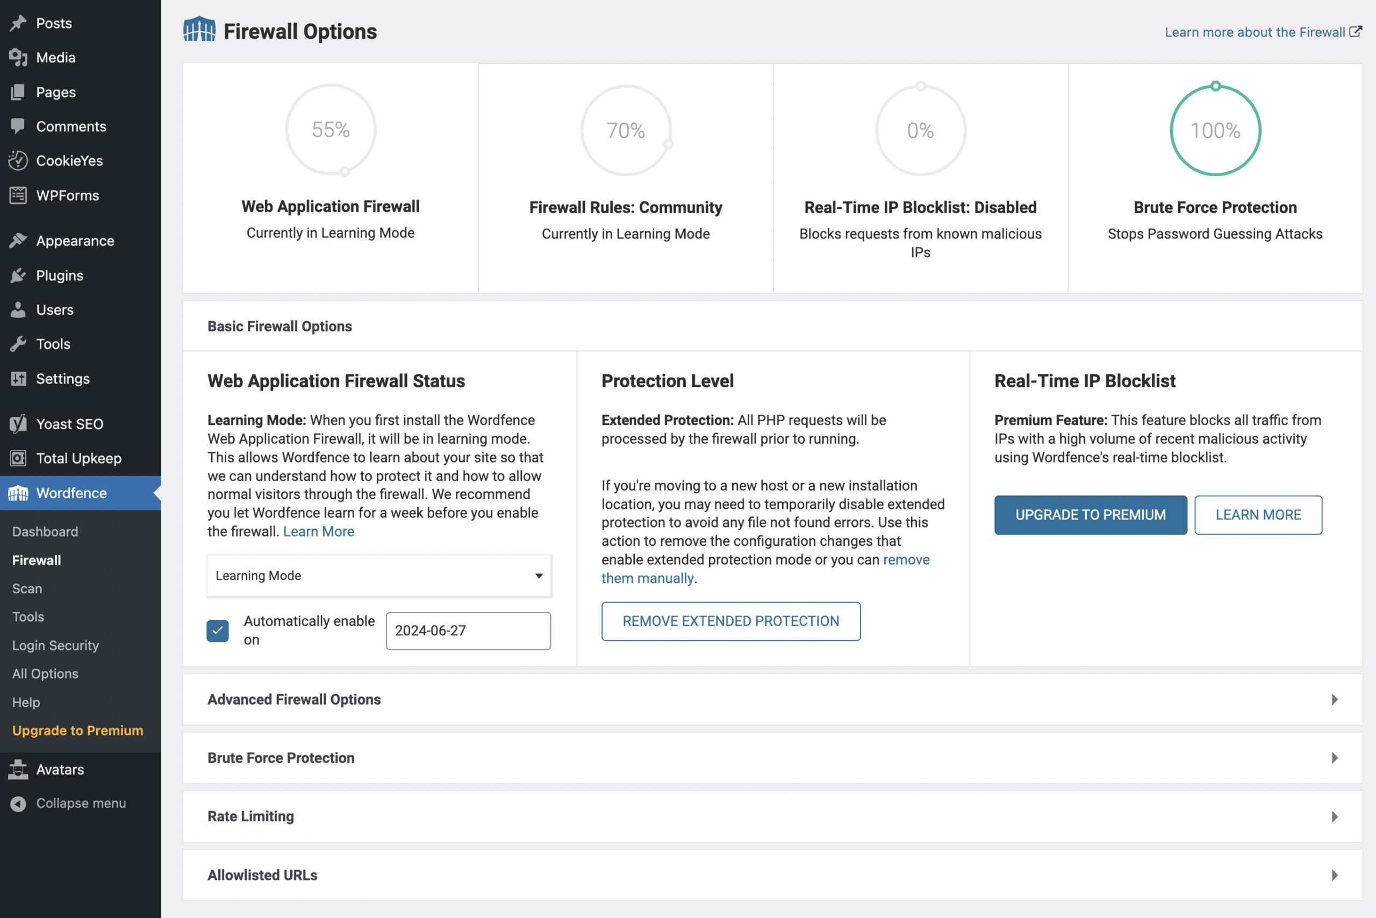Click the Comments speech bubble icon
Image resolution: width=1376 pixels, height=918 pixels.
coord(18,126)
